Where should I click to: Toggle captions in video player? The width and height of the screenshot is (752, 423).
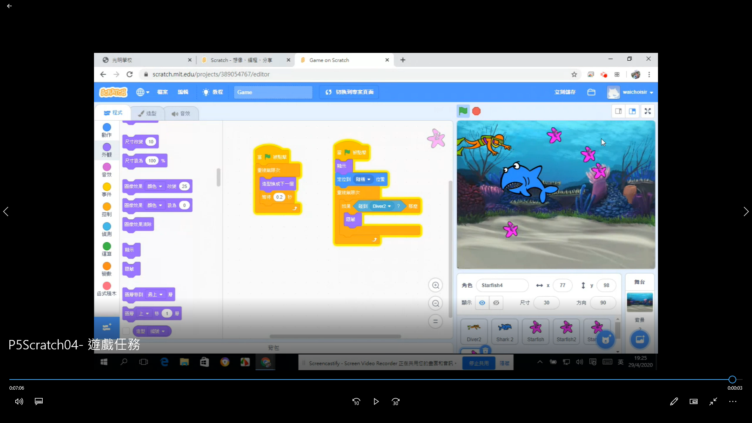[x=39, y=401]
